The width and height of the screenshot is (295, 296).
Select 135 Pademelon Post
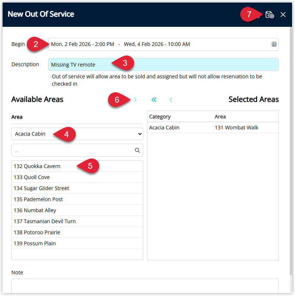[x=77, y=199]
